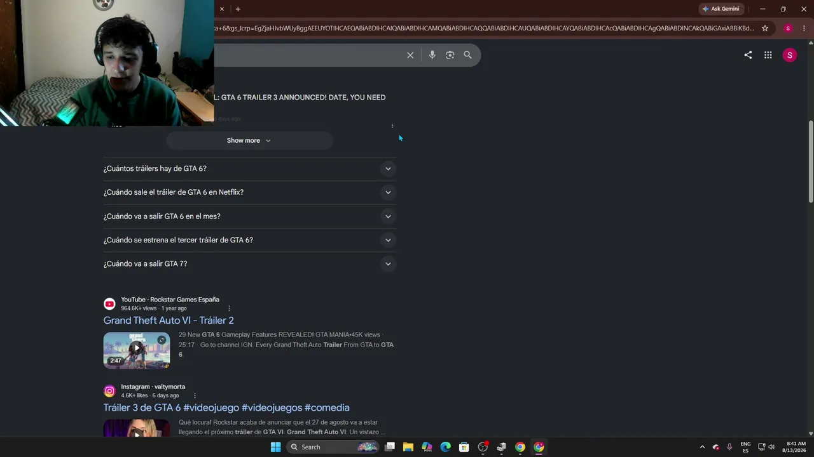
Task: Open the Chrome profile avatar in the toolbar
Action: point(788,28)
